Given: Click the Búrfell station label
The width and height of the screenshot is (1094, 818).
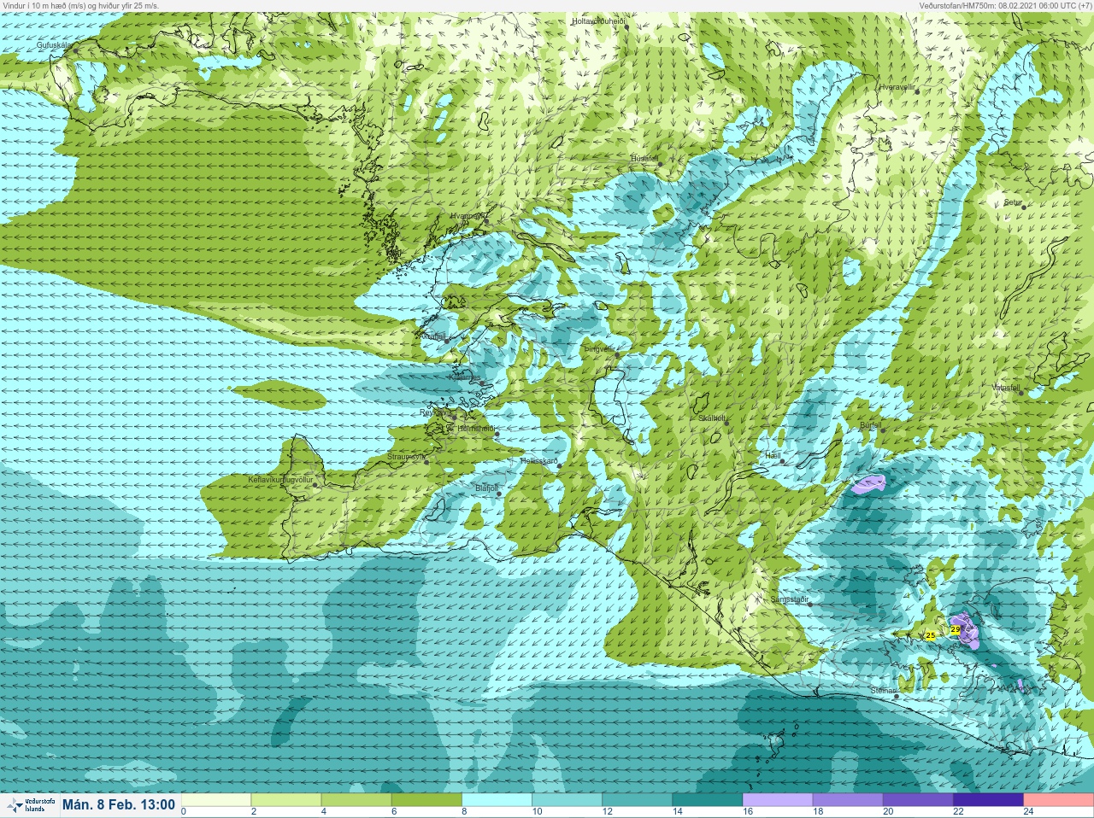Looking at the screenshot, I should coord(870,424).
